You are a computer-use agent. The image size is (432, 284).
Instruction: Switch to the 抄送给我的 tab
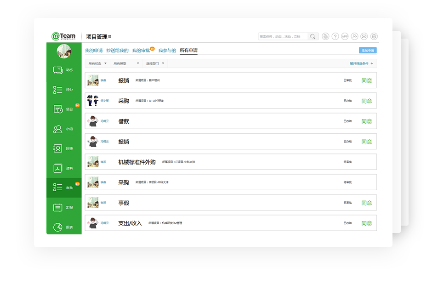point(117,51)
